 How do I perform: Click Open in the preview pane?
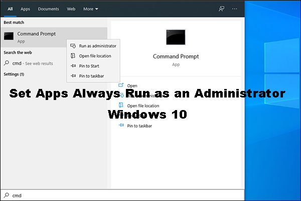132,86
